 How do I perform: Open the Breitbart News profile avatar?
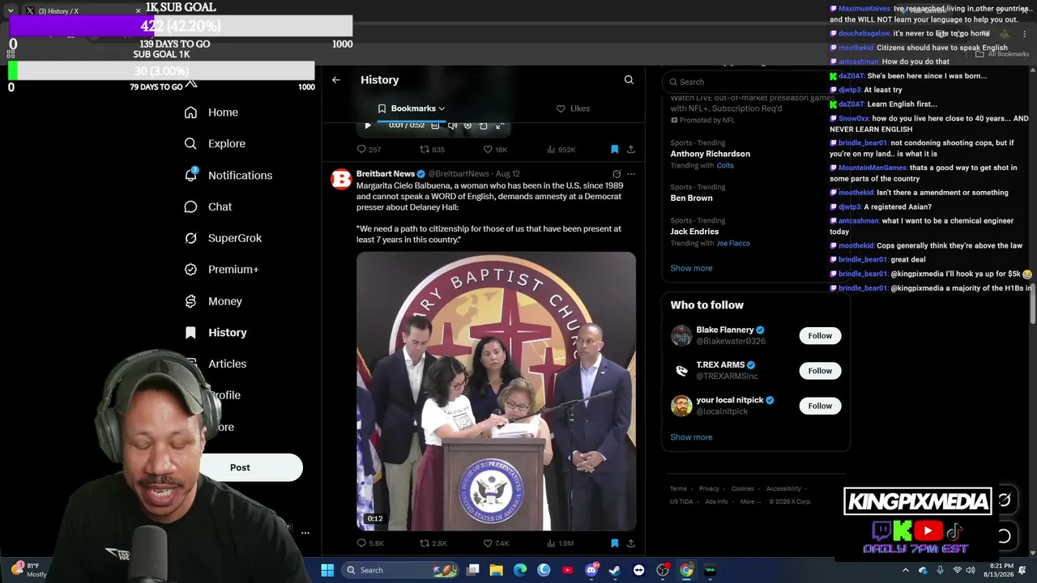click(x=341, y=179)
